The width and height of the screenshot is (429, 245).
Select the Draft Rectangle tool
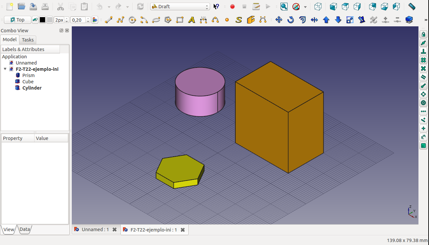[180, 20]
